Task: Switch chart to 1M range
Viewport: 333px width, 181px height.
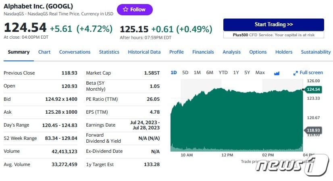Action: click(197, 73)
